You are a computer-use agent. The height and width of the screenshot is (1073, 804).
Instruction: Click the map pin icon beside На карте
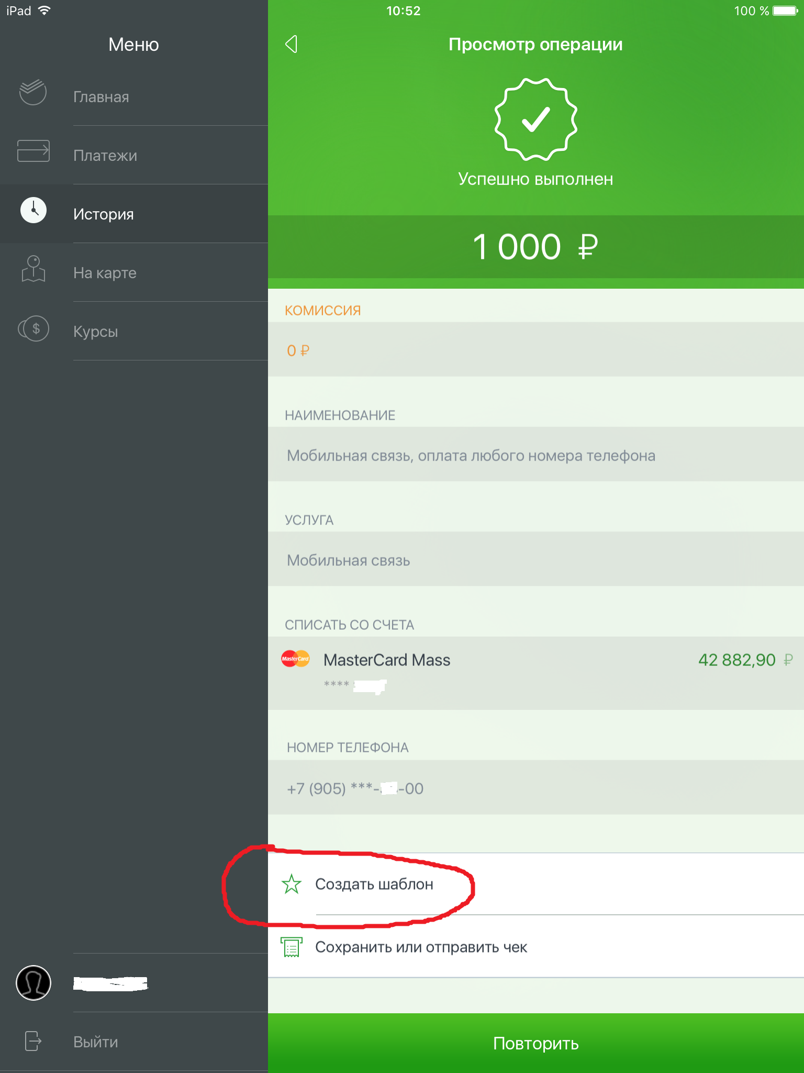[x=33, y=269]
